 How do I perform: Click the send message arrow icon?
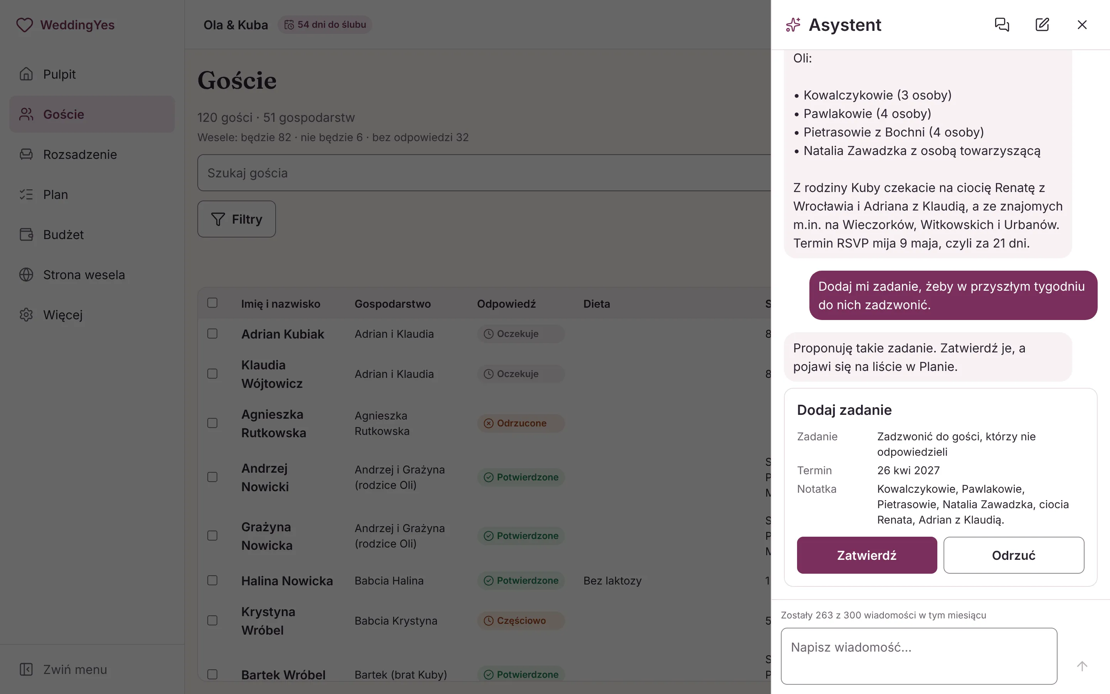point(1082,666)
